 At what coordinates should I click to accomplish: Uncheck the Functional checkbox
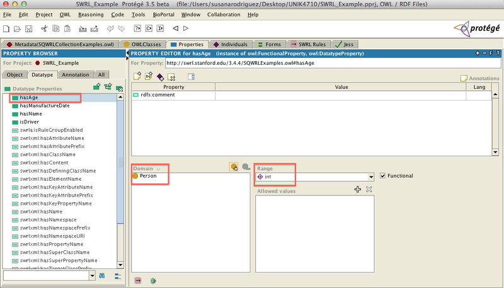pos(382,176)
